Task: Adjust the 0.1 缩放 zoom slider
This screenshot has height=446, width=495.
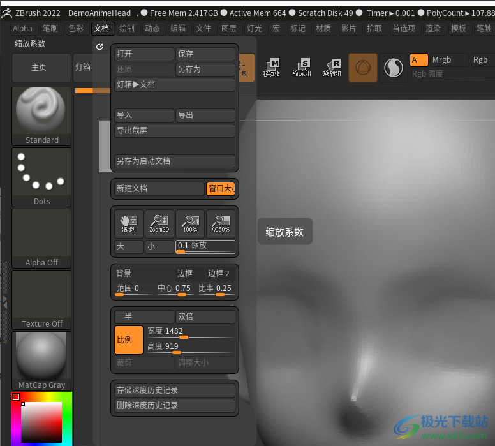Action: click(x=205, y=247)
